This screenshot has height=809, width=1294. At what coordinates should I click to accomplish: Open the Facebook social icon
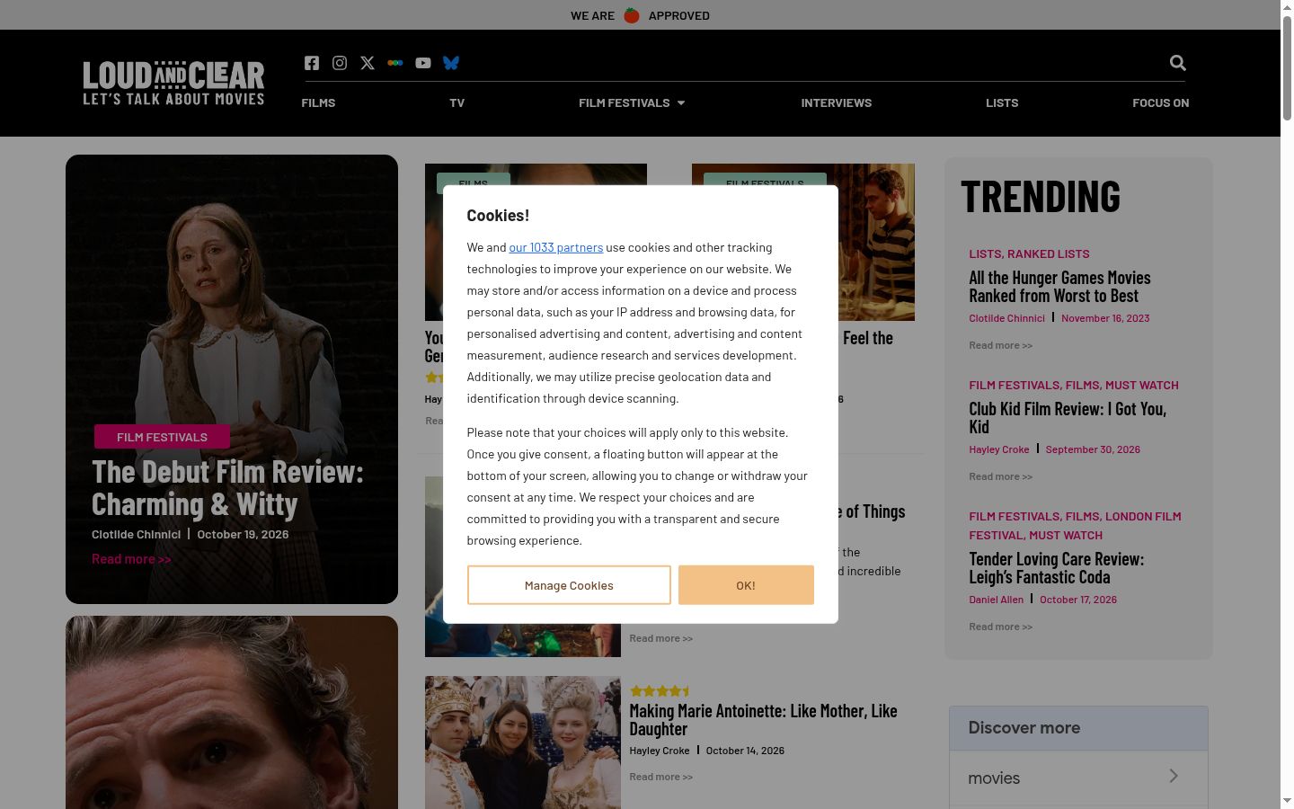[312, 63]
